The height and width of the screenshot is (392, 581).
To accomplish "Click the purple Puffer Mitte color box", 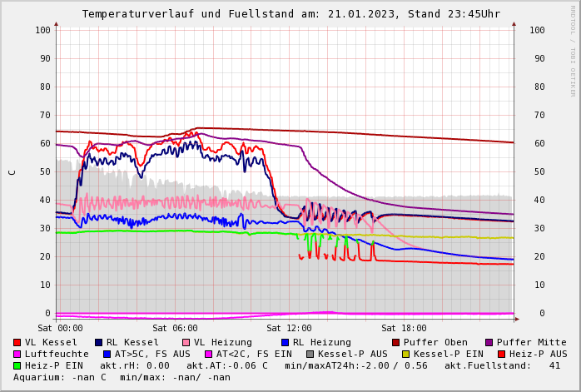I will tap(489, 342).
